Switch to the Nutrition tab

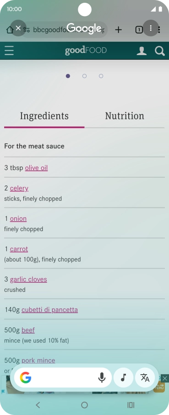point(125,116)
